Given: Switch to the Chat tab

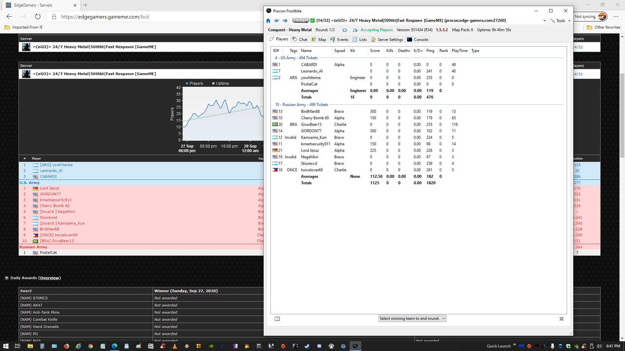Looking at the screenshot, I should (x=300, y=39).
